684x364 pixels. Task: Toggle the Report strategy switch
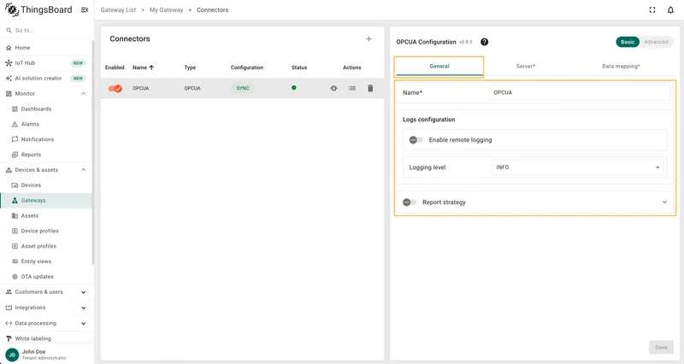pos(410,203)
